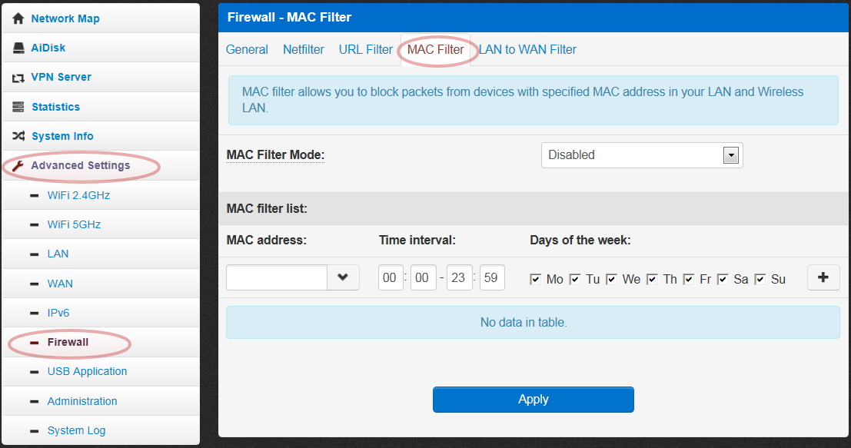The width and height of the screenshot is (851, 448).
Task: Click the System Info shuffle icon
Action: coord(18,135)
